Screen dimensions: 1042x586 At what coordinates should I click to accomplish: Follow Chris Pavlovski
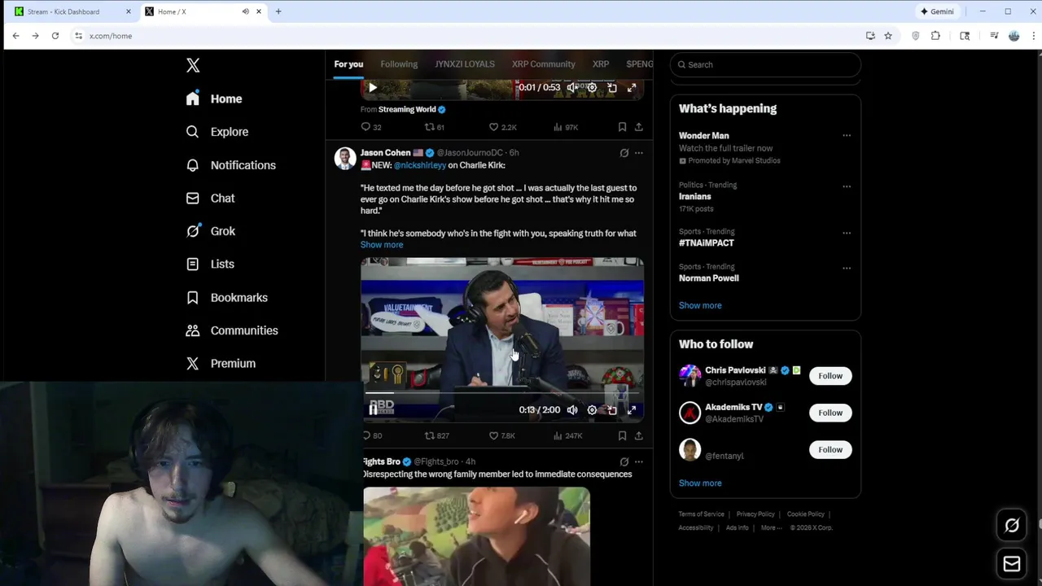(x=830, y=376)
